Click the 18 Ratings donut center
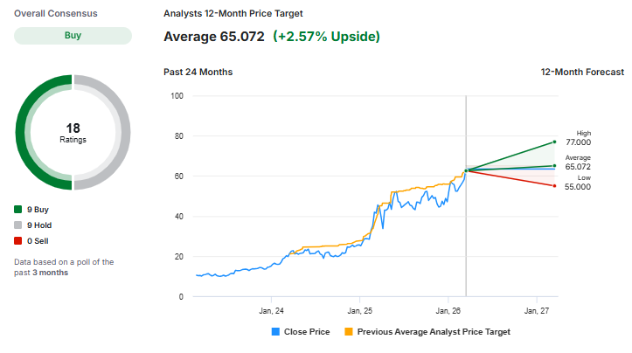The image size is (632, 353). click(73, 133)
